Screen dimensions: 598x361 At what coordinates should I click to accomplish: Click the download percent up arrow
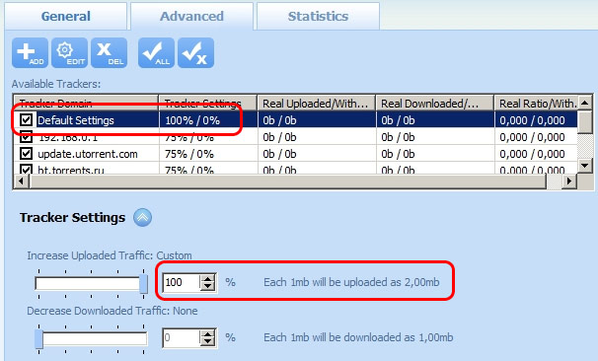coord(208,334)
